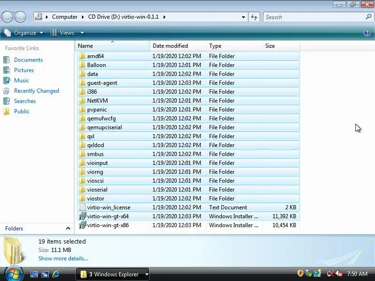375x281 pixels.
Task: Expand the recent pages dropdown arrow
Action: click(x=30, y=17)
